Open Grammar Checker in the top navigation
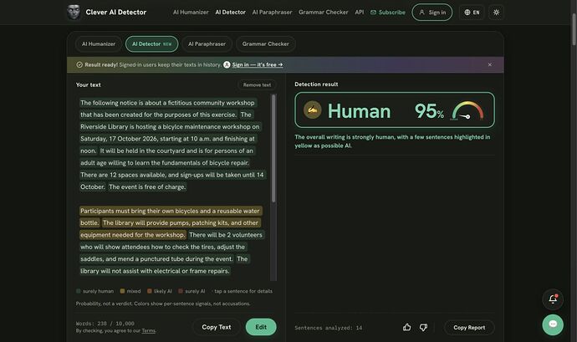The width and height of the screenshot is (577, 342). click(x=323, y=13)
